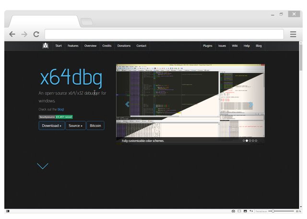Click the bountysource $5,497 raised badge
Viewport: 307px width, 219px height.
(56, 117)
